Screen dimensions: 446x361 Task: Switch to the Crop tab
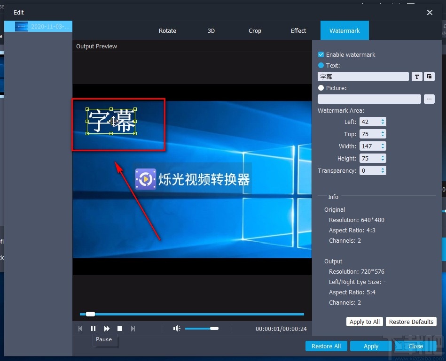tap(255, 31)
